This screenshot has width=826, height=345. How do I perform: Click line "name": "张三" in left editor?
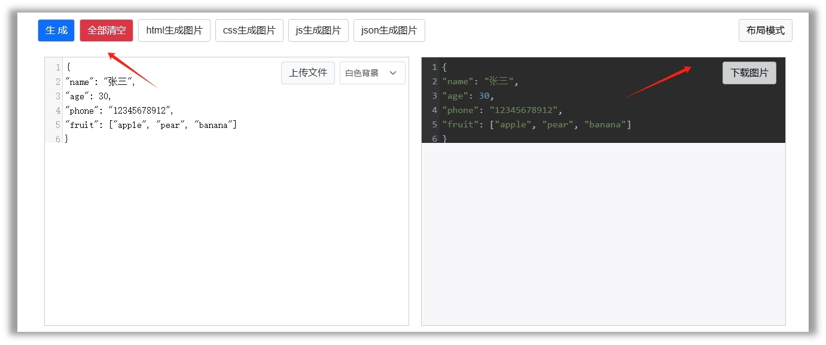pyautogui.click(x=100, y=82)
